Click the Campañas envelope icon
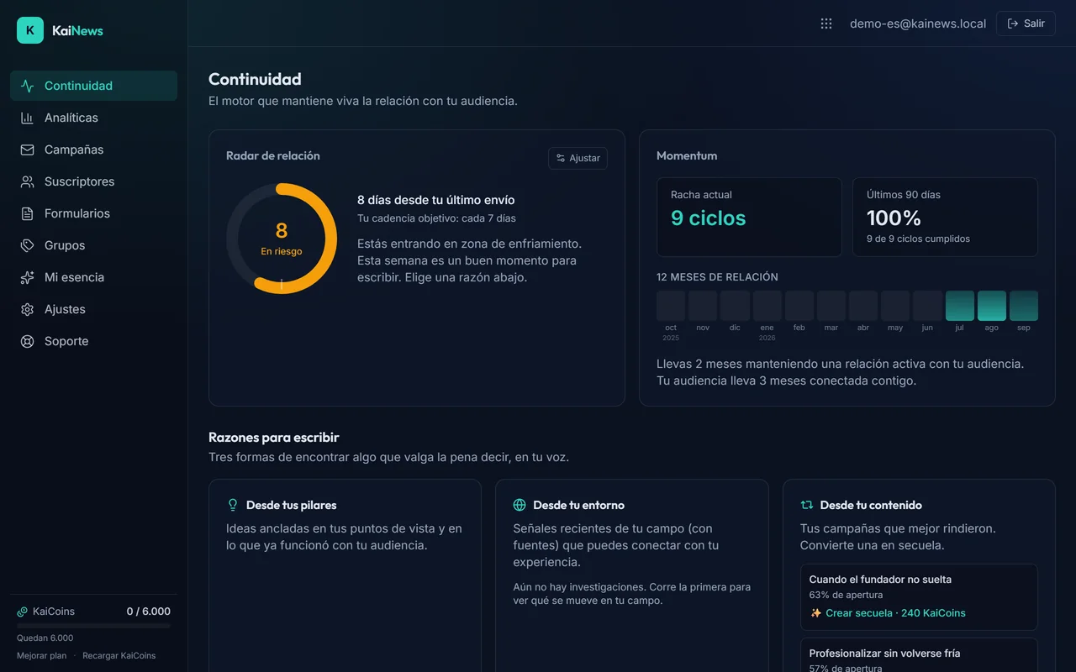1076x672 pixels. [x=27, y=150]
